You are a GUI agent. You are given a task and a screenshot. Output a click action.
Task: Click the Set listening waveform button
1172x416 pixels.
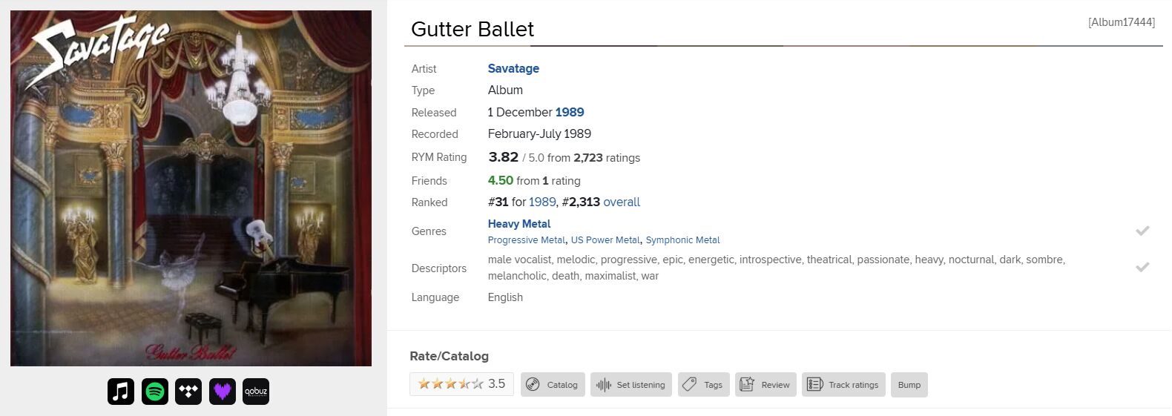point(631,384)
